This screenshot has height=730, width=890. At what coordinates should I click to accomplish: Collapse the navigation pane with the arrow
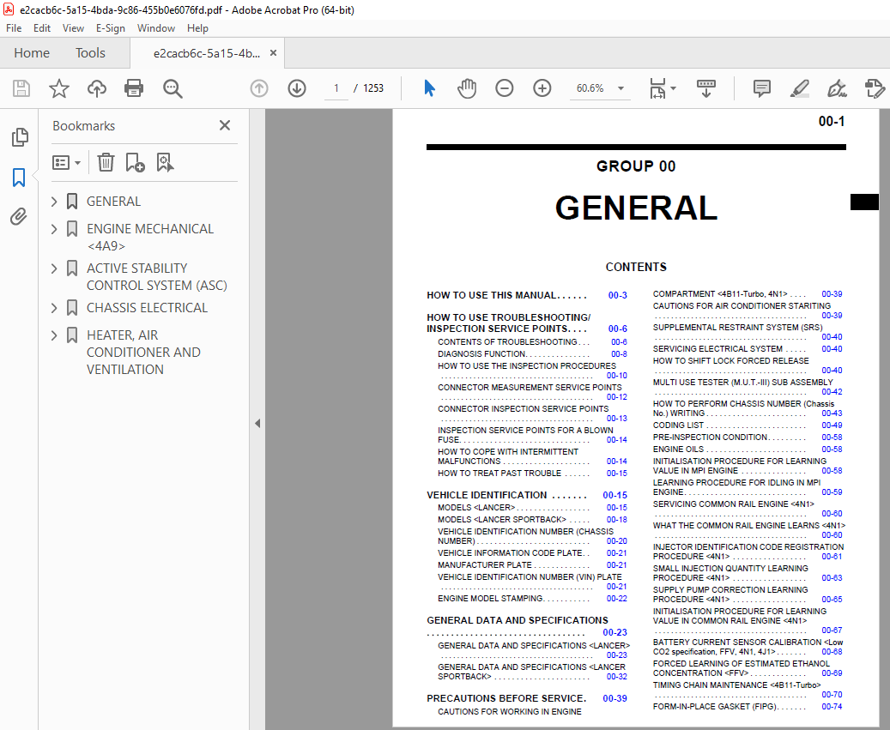[257, 423]
